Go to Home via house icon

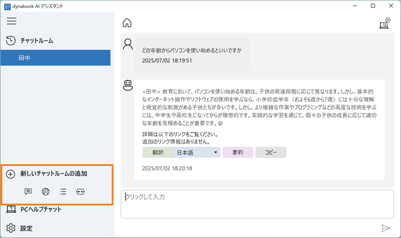click(x=127, y=23)
